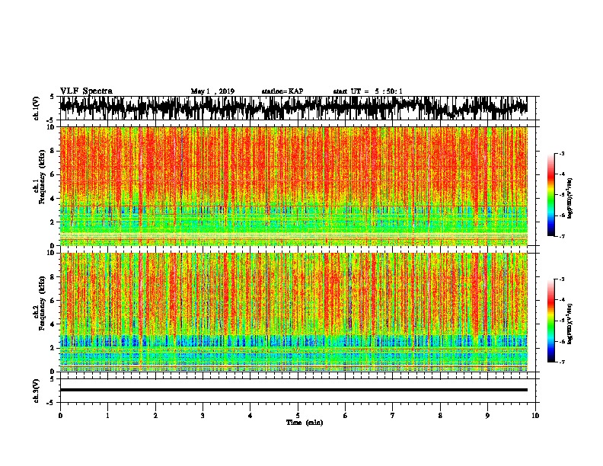The height and width of the screenshot is (466, 603).
Task: Click the "-5" tick on ch.3(V) axis
Action: 52,403
